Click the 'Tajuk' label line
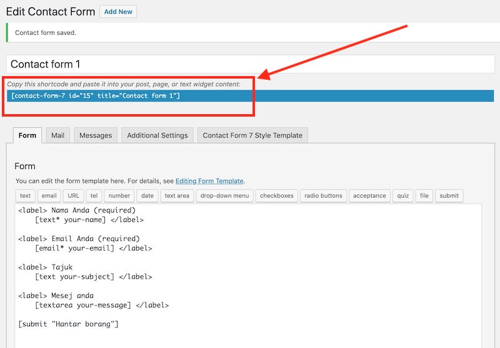Viewport: 500px width, 348px height. 45,267
